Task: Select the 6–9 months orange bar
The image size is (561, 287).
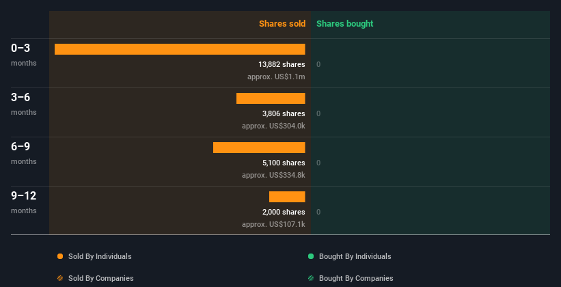Action: coord(259,148)
